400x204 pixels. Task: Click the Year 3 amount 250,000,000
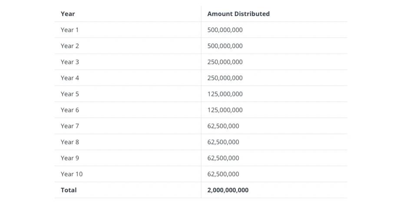click(225, 62)
